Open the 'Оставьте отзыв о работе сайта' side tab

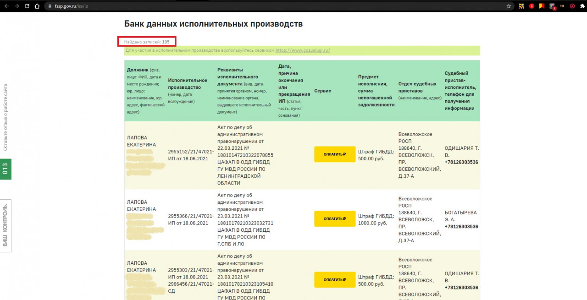[x=6, y=118]
